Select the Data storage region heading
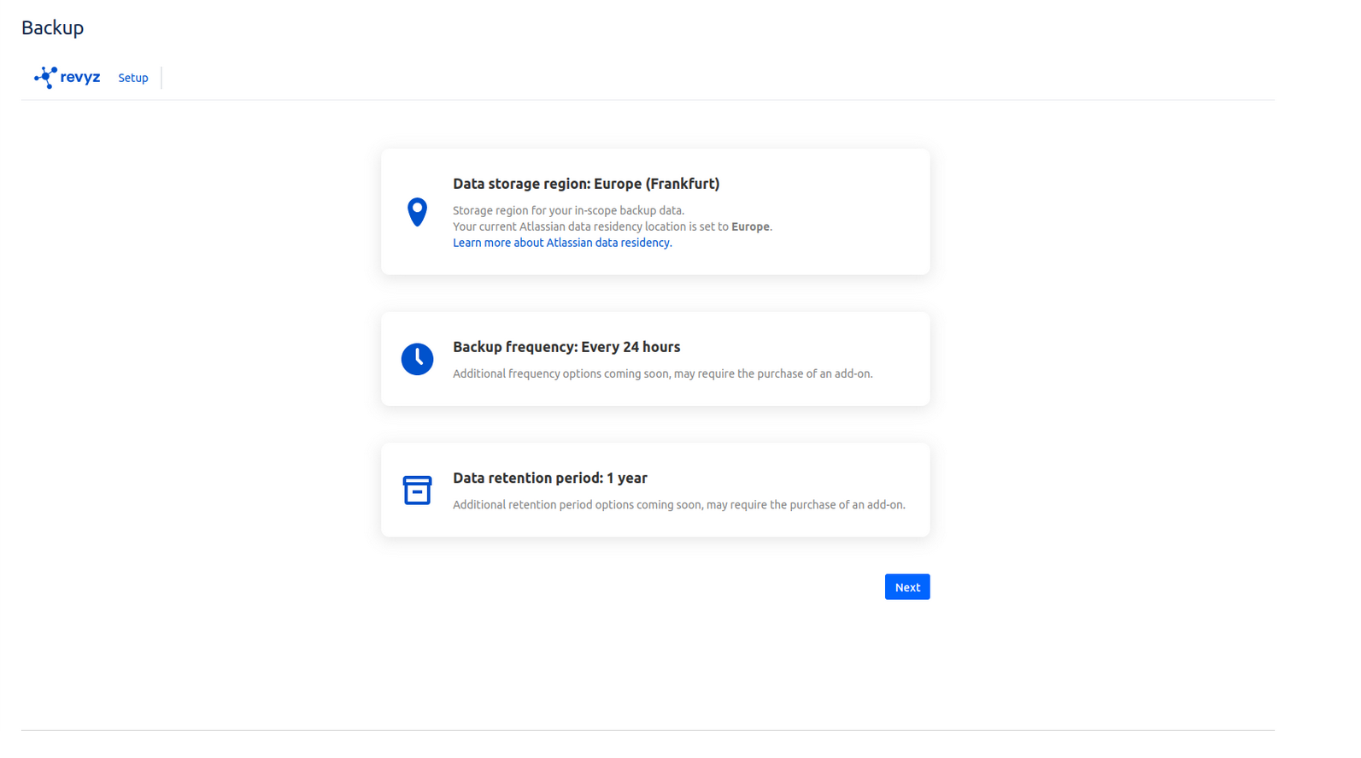1361x758 pixels. (585, 184)
